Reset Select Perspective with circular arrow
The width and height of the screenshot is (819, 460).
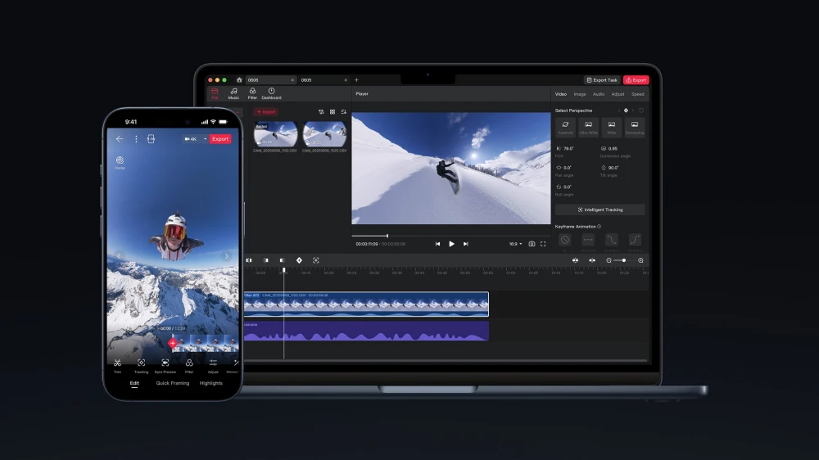[641, 110]
